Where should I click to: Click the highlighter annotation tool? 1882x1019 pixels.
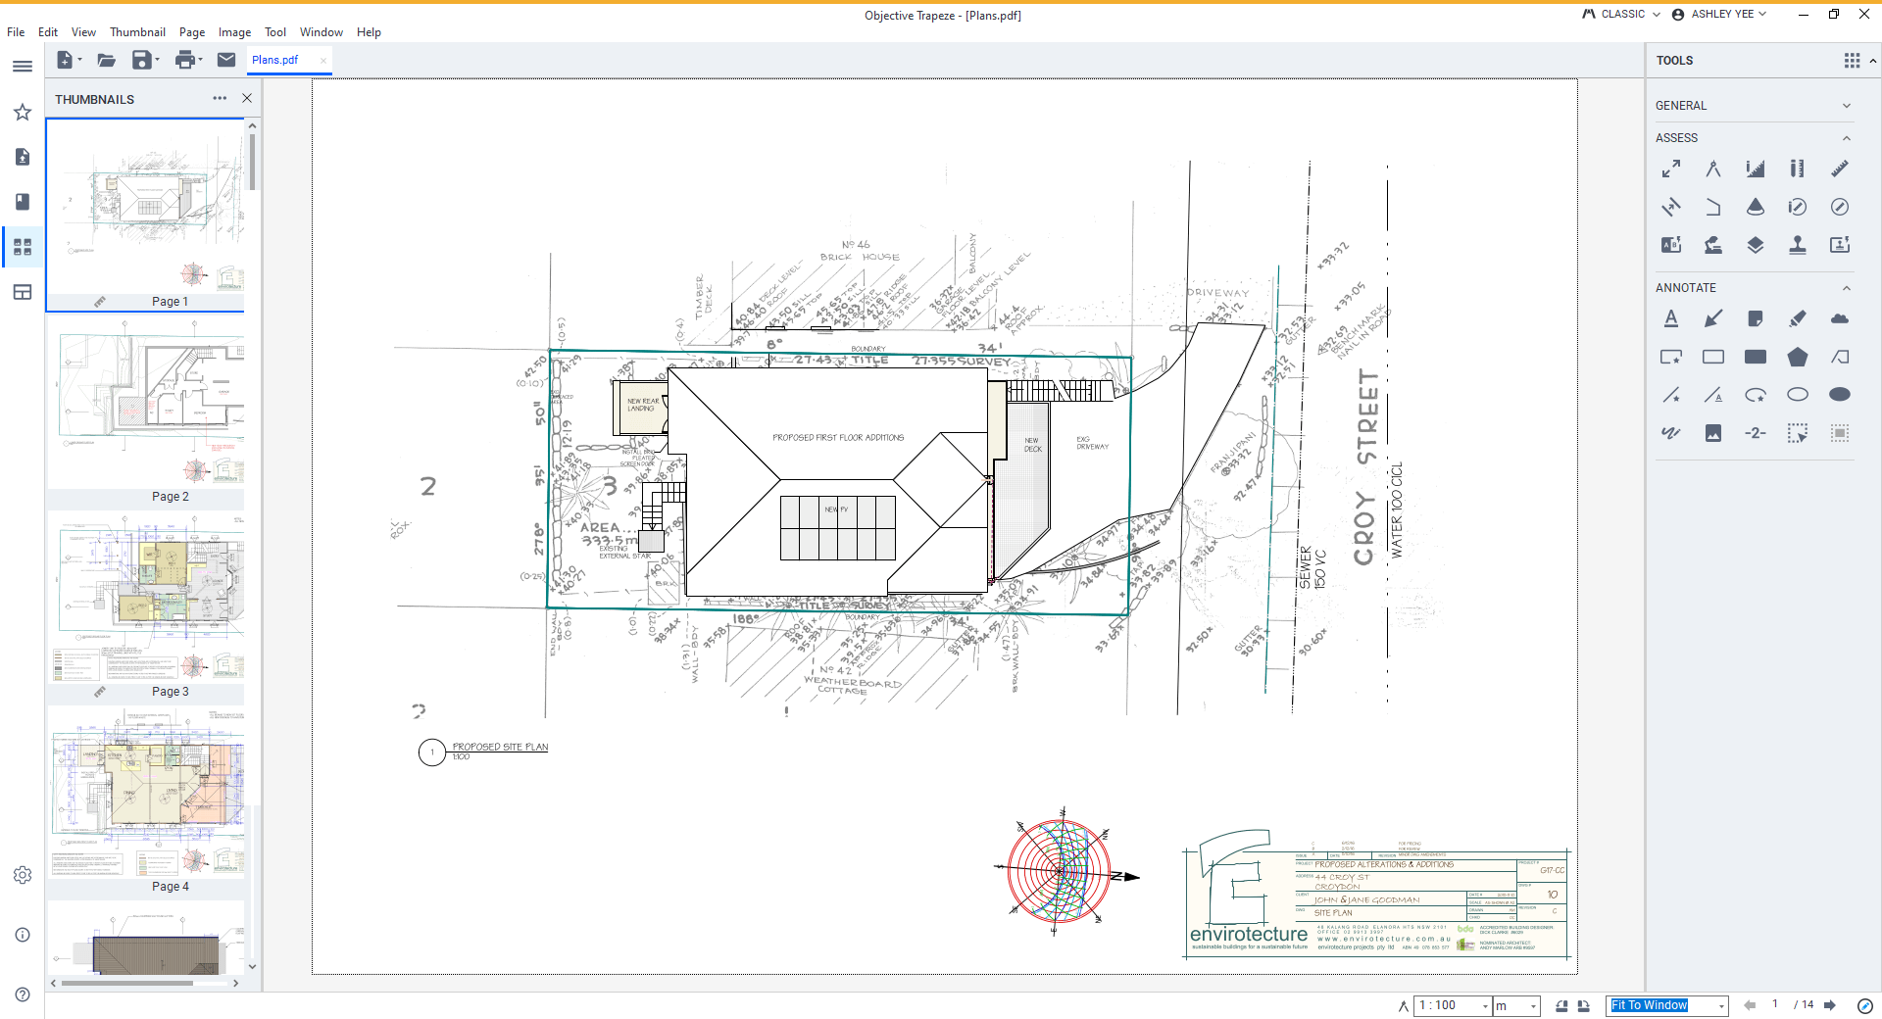point(1797,318)
